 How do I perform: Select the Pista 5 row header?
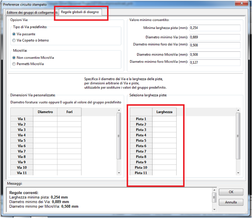pyautogui.click(x=141, y=141)
